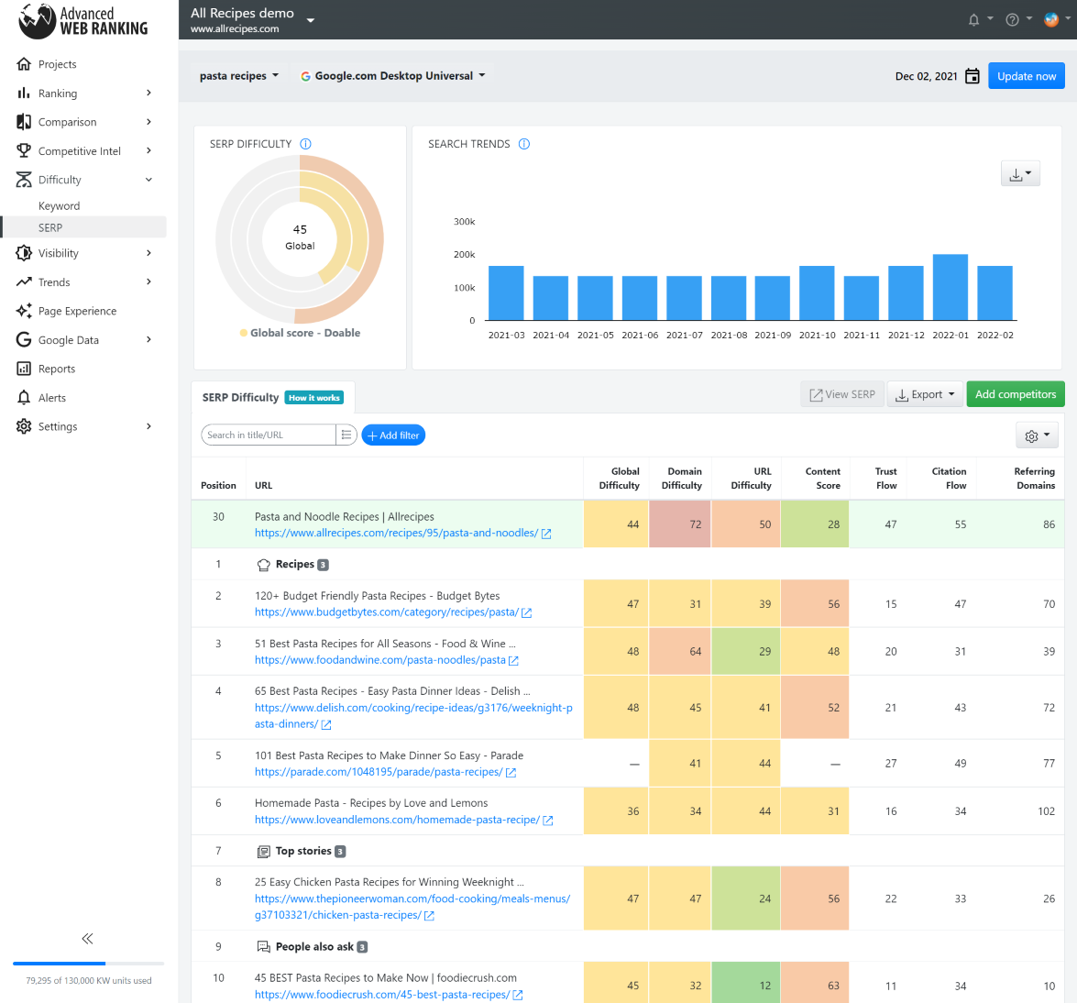Open the help question mark icon

point(1012,20)
